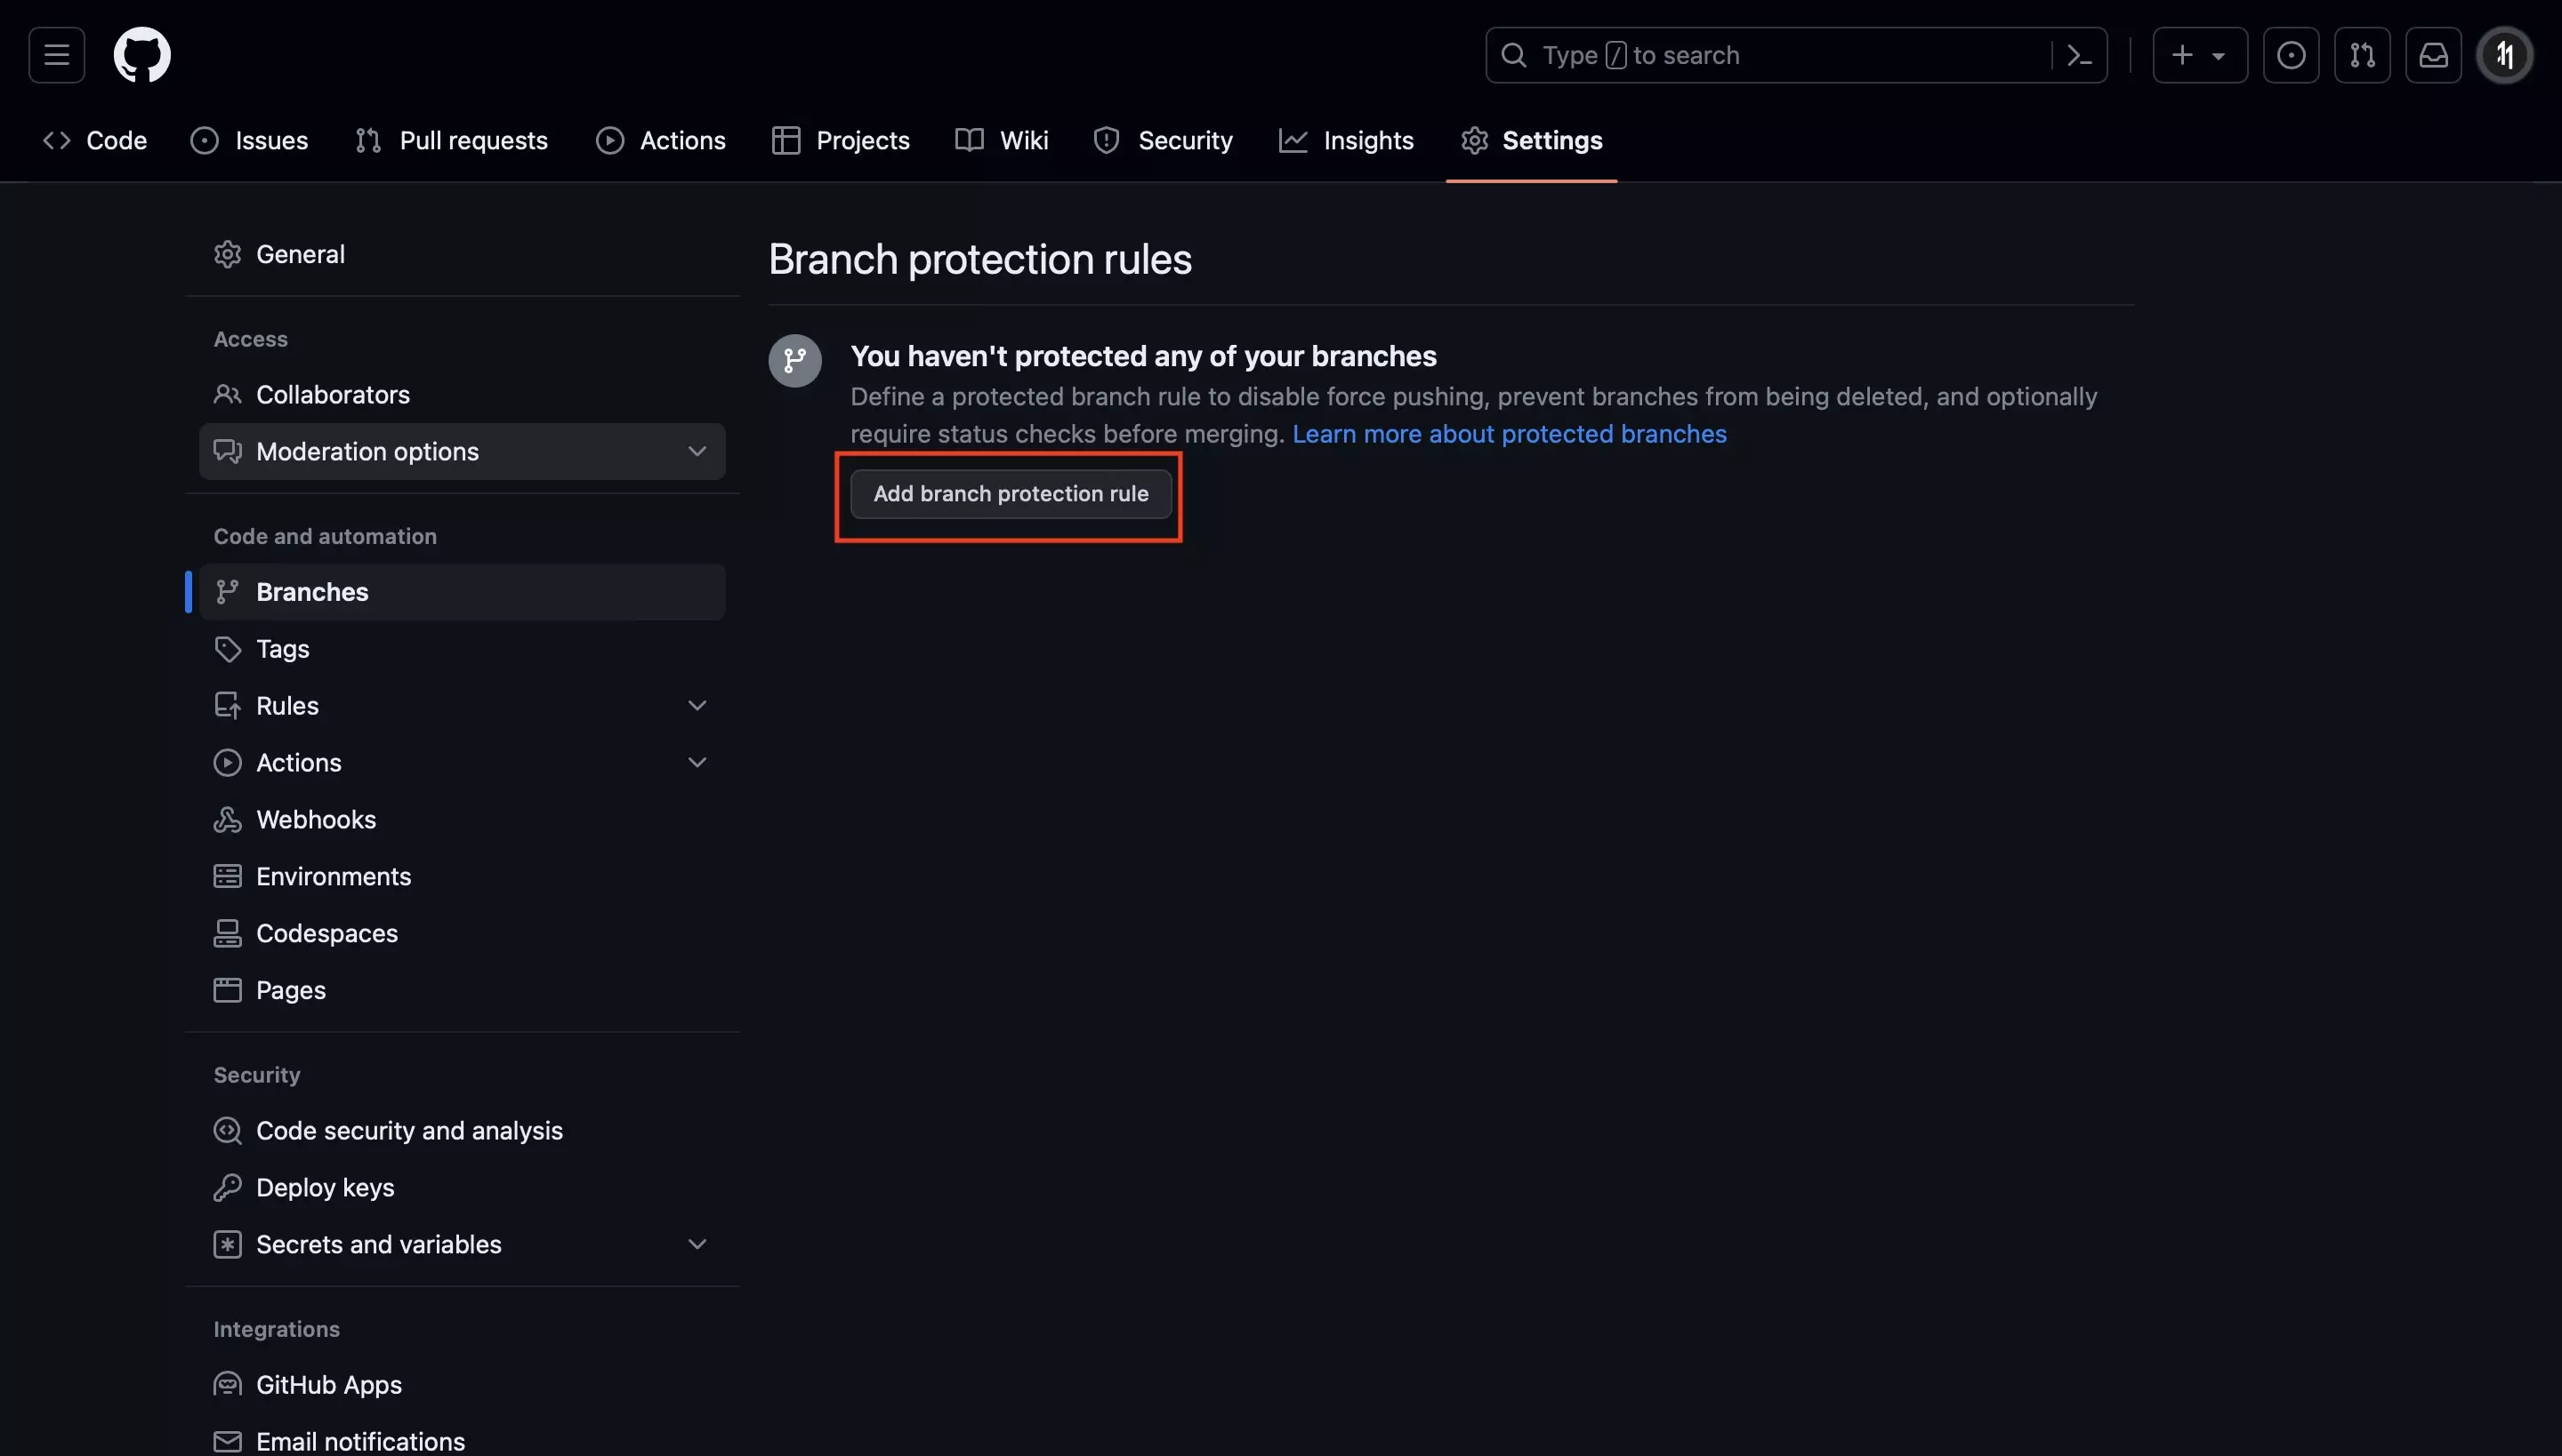The width and height of the screenshot is (2562, 1456).
Task: Select General in Settings sidebar
Action: (x=299, y=253)
